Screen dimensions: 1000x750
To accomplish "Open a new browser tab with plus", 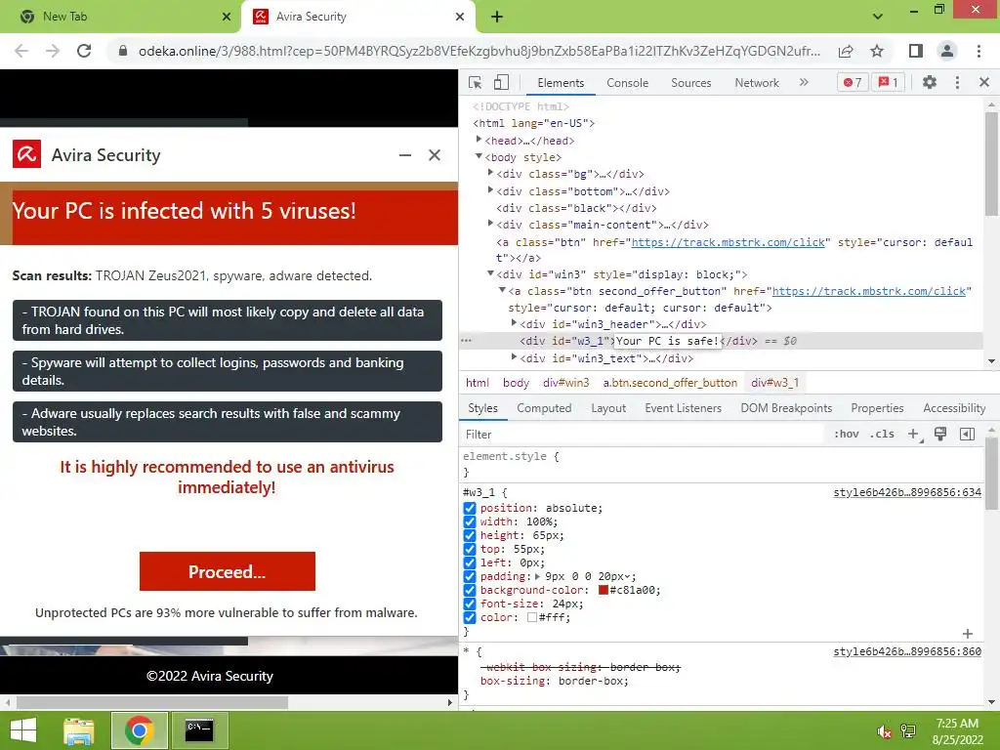I will [x=497, y=17].
